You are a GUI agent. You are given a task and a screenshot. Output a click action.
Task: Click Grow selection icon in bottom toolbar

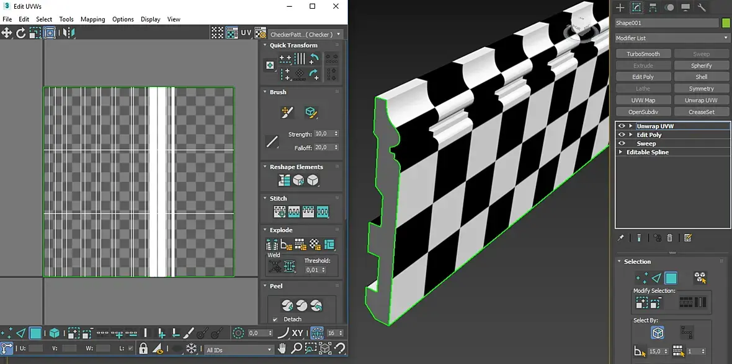coord(74,333)
